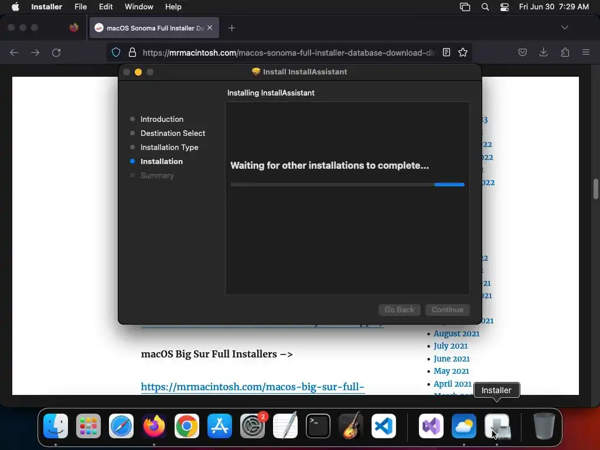Open the August 2021 archive link
Viewport: 600px width, 450px height.
[x=456, y=333]
